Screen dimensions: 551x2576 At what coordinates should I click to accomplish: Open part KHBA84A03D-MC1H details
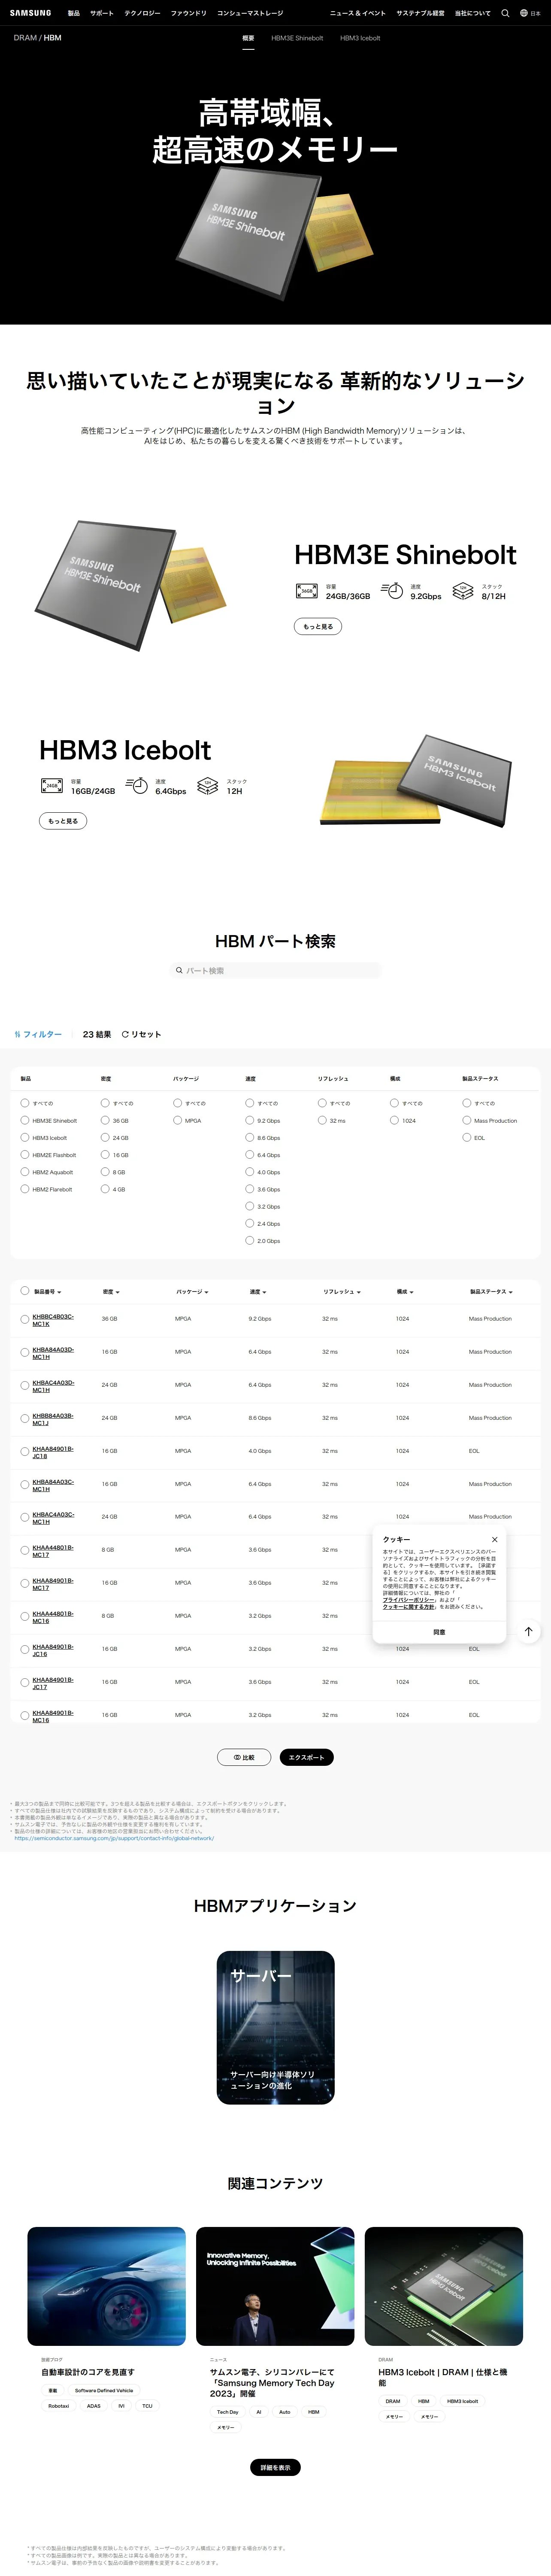click(x=53, y=1352)
